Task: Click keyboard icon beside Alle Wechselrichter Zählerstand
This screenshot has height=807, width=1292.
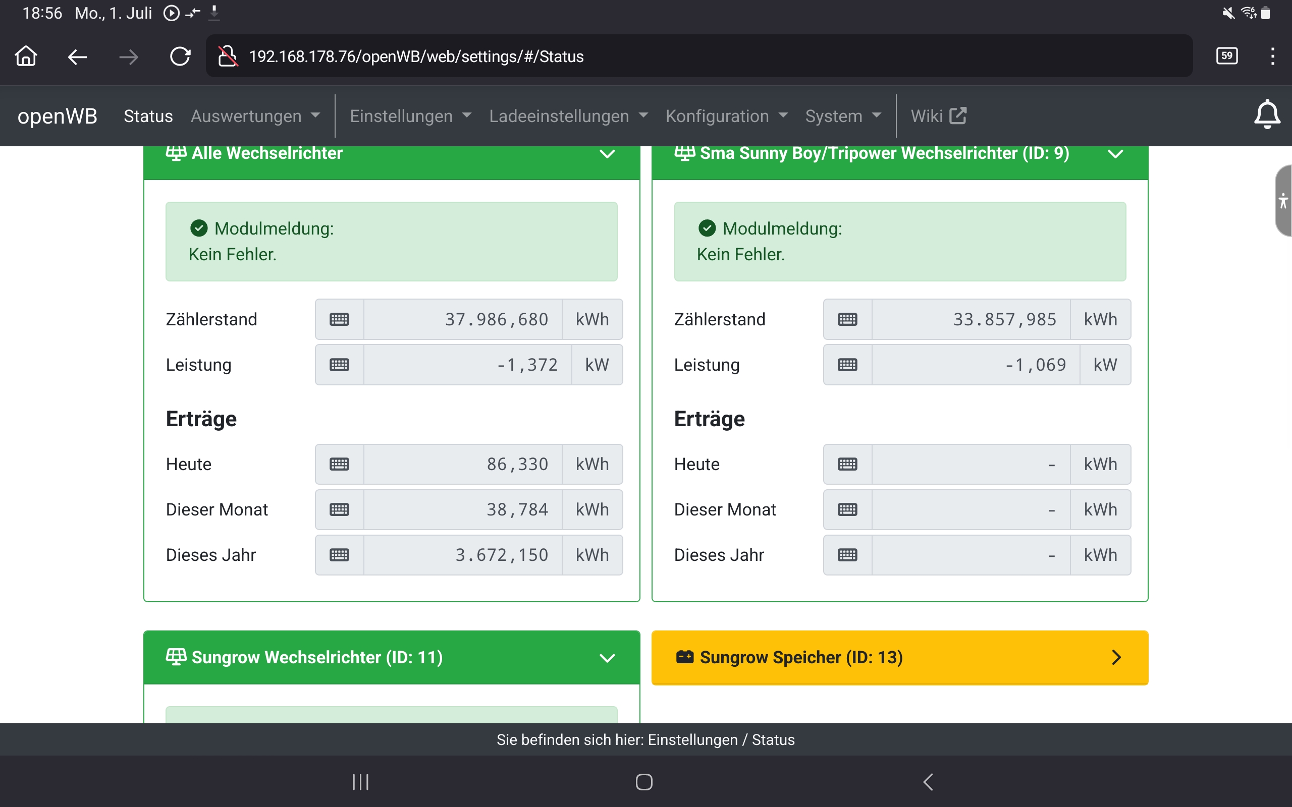Action: point(339,319)
